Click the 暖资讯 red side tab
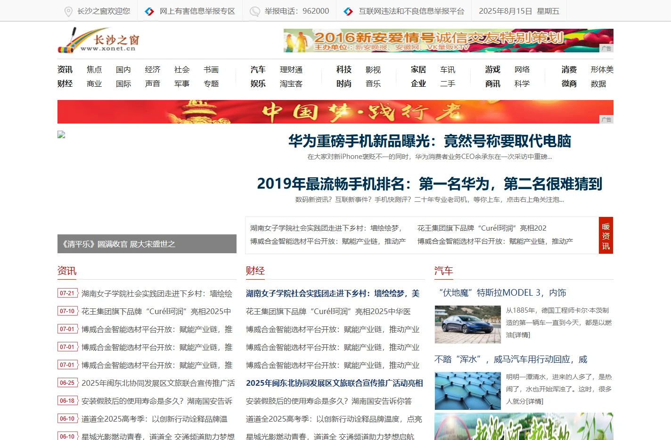671x440 pixels. pyautogui.click(x=606, y=235)
